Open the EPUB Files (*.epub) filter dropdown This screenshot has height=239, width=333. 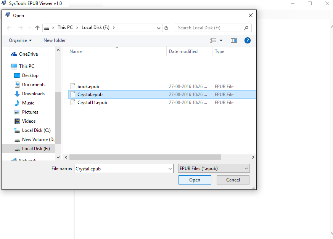(214, 168)
